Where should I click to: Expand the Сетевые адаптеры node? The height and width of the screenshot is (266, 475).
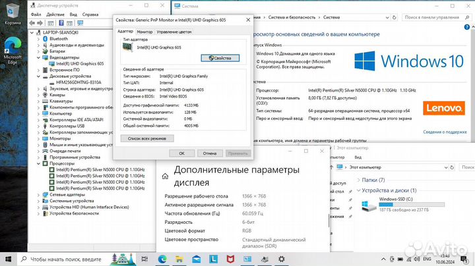pos(38,195)
